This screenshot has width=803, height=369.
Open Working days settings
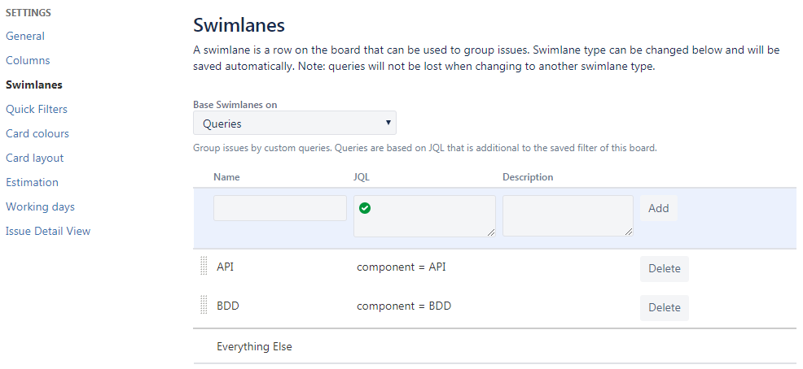click(40, 206)
